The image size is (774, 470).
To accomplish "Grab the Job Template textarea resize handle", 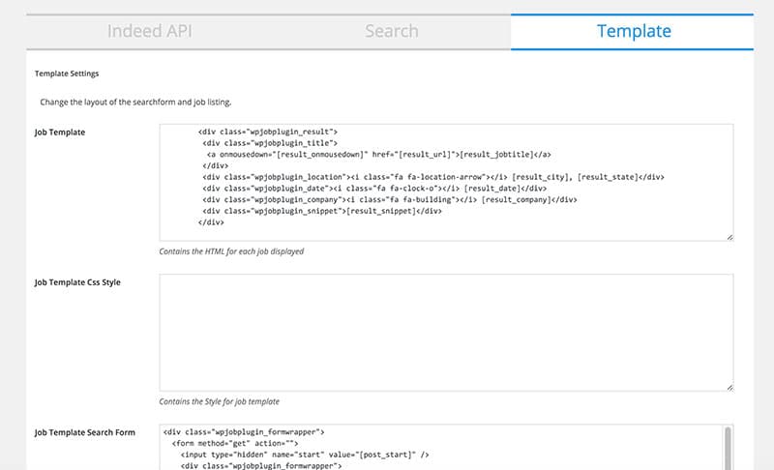I will (729, 237).
